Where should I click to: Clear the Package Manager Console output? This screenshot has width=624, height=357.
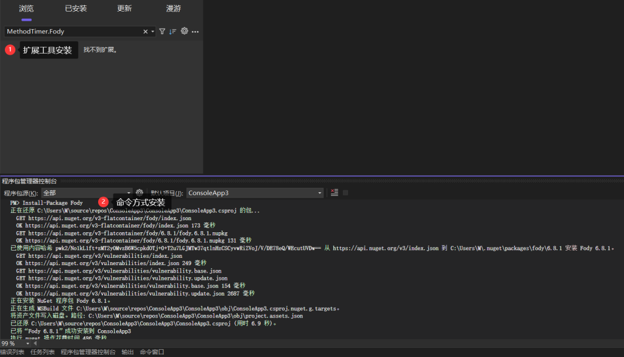(x=335, y=192)
